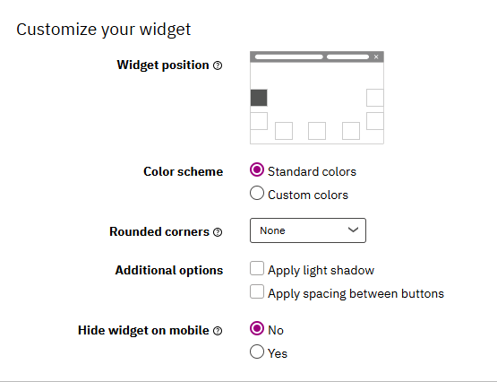Select Standard colors radio button

tap(257, 169)
